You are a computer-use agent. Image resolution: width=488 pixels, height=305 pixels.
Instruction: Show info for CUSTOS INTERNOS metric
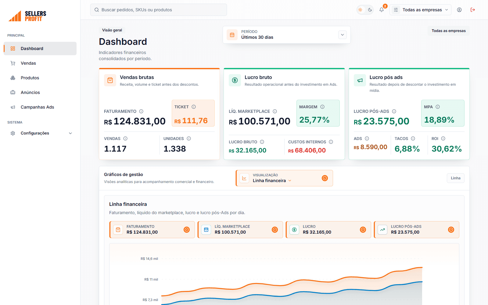[x=331, y=142]
